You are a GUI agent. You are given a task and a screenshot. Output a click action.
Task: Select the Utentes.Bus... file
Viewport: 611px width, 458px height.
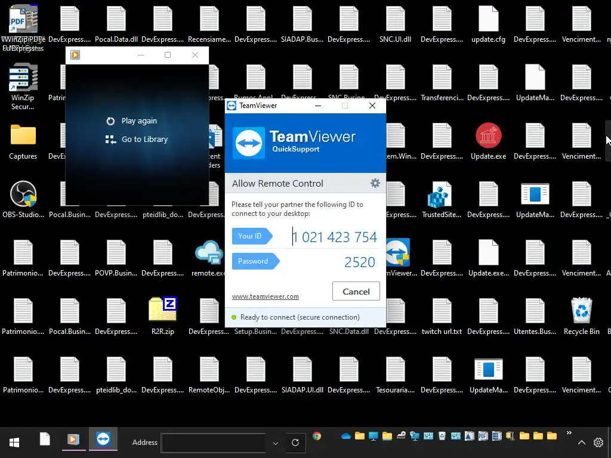pos(535,316)
